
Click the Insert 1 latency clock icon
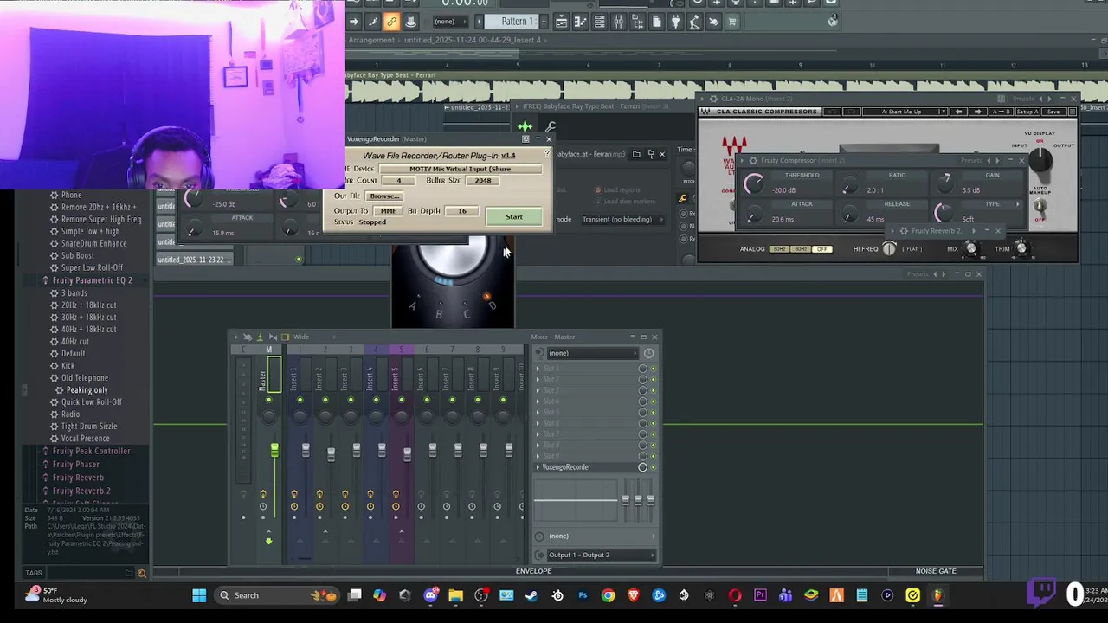tap(294, 506)
